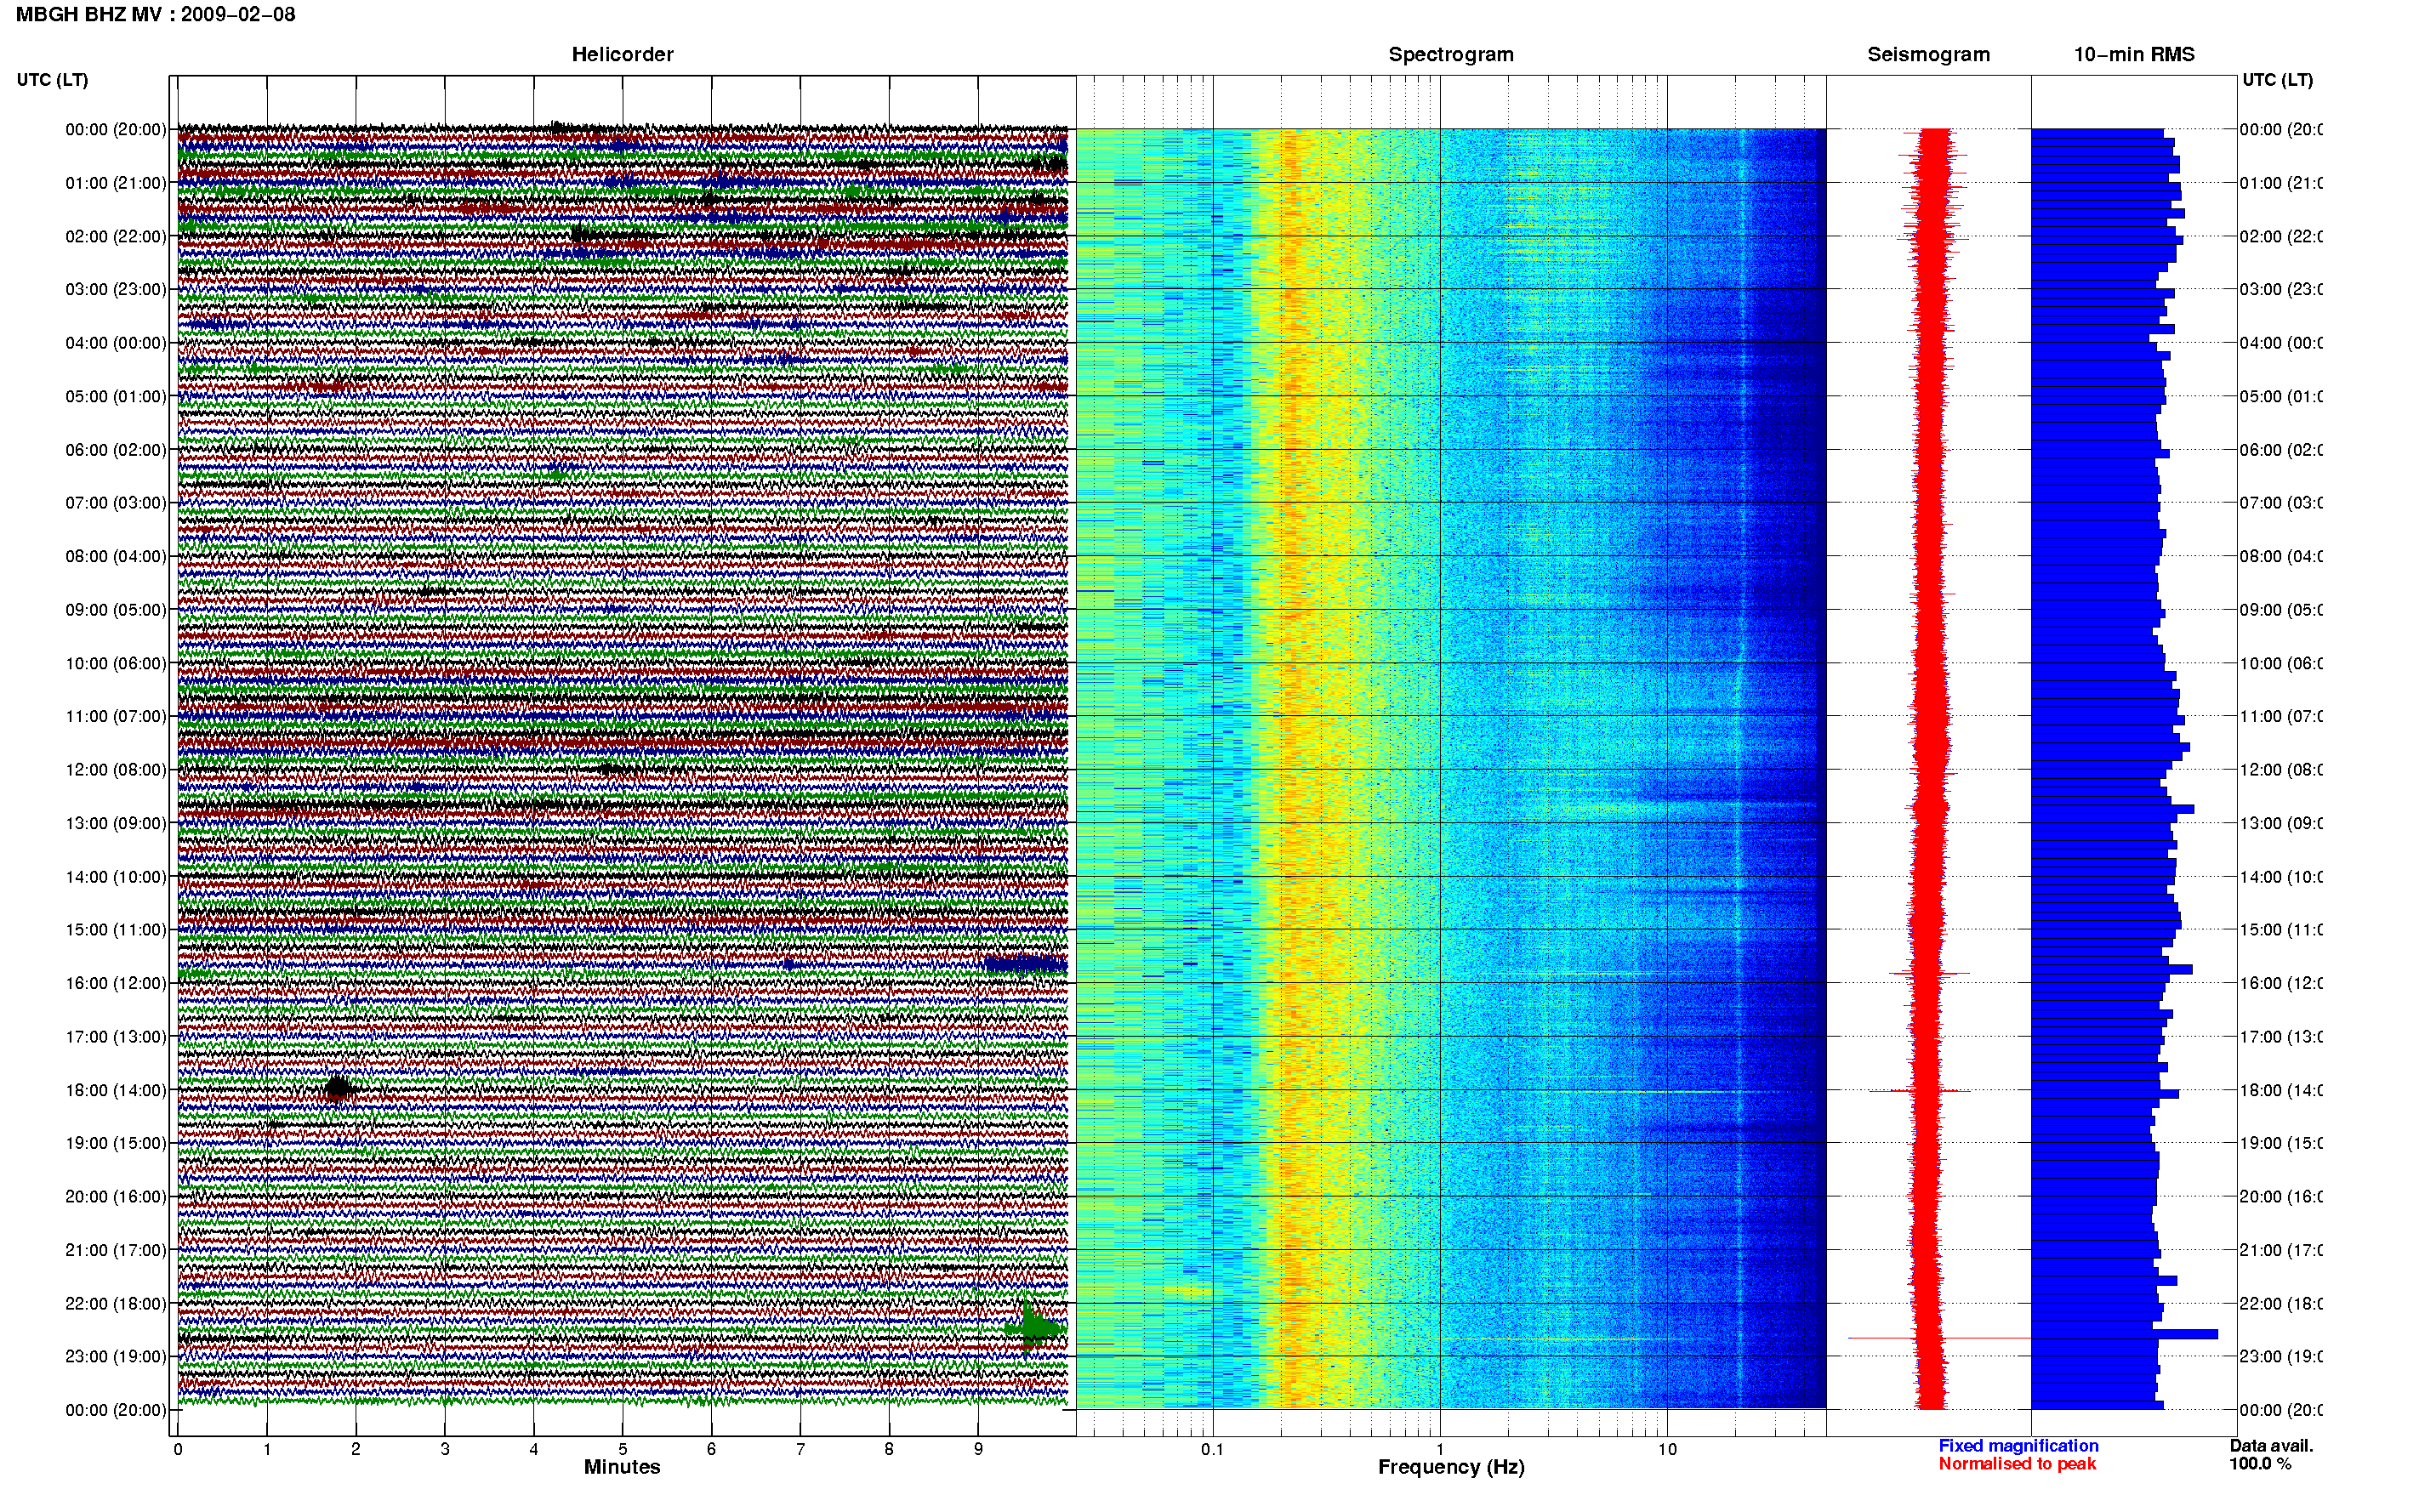The image size is (2419, 1512).
Task: Click the 'Seismogram' panel heading
Action: point(1928,54)
